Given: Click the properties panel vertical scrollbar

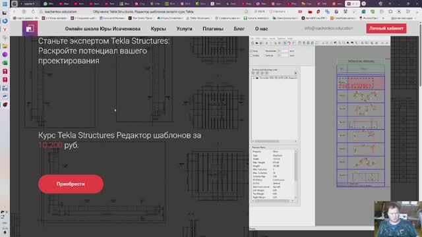Looking at the screenshot, I should [x=296, y=174].
